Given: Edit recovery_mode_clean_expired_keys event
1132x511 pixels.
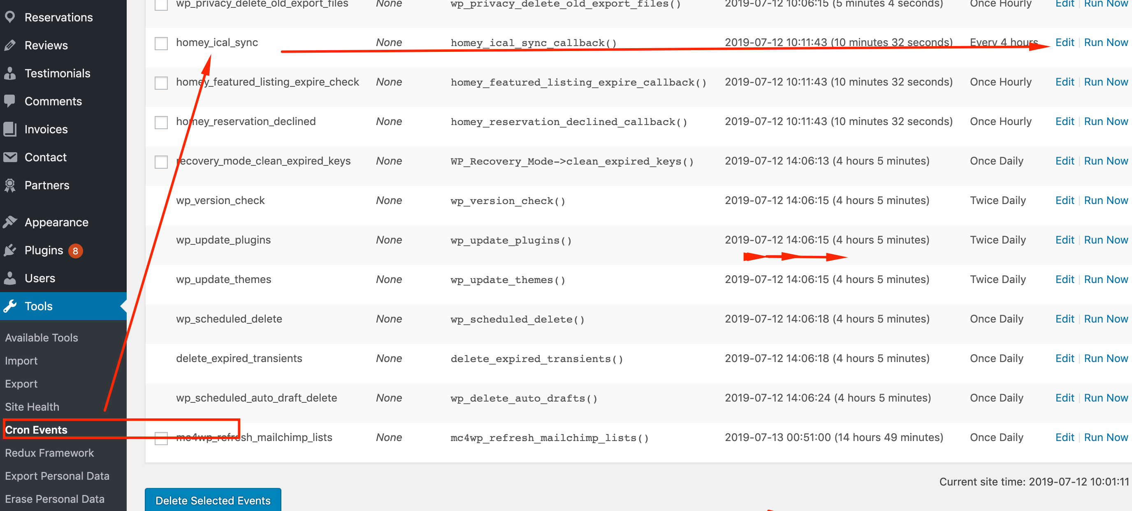Looking at the screenshot, I should 1064,161.
